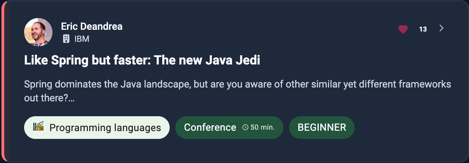Favorite the talk with the heart icon
This screenshot has width=469, height=163.
[403, 29]
